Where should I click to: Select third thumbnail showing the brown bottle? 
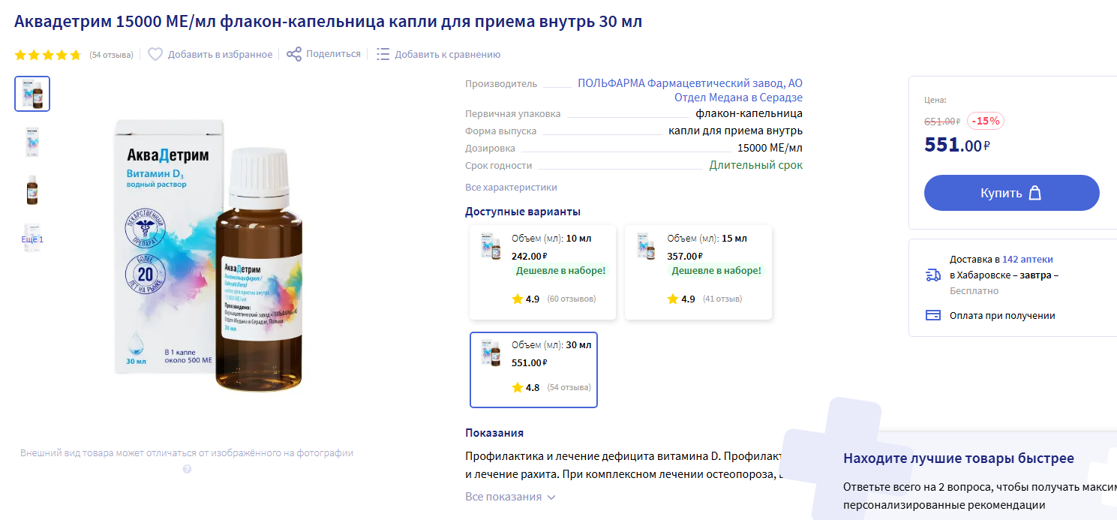coord(32,190)
